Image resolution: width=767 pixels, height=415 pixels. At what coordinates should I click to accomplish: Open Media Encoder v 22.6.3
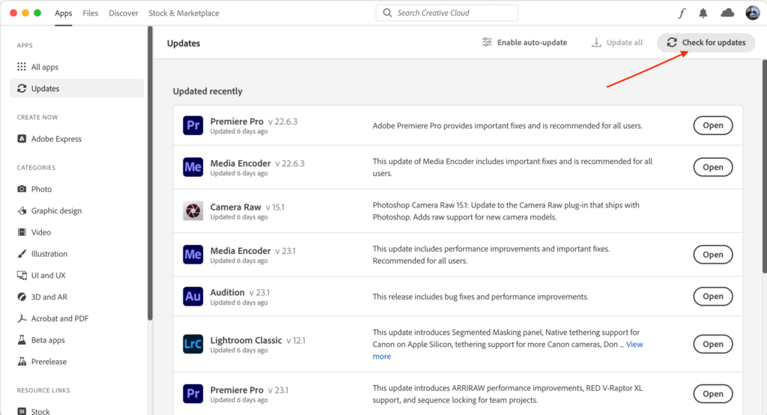(x=713, y=167)
